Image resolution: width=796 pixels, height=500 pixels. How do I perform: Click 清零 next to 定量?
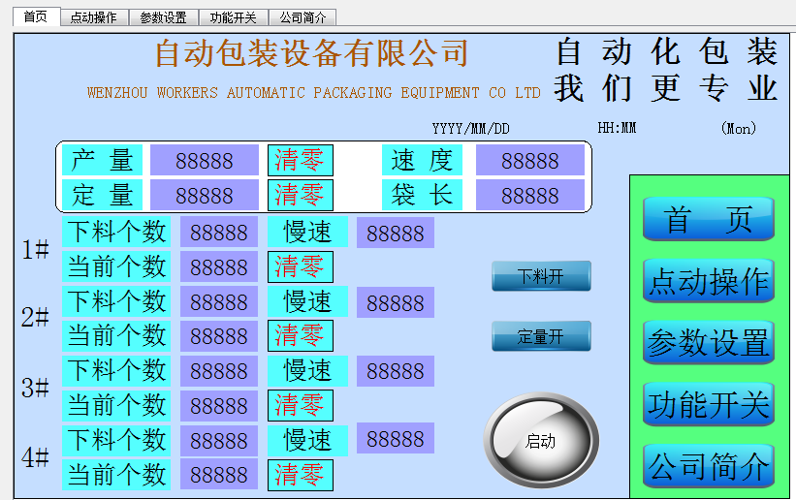(x=300, y=195)
